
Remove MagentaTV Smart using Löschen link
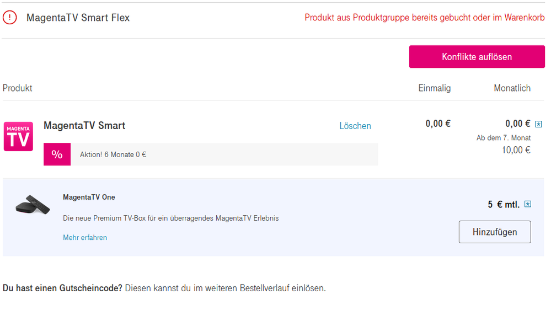point(355,126)
